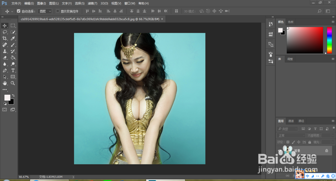336x181 pixels.
Task: Enable the Show Transform Controls checkbox
Action: (x=58, y=11)
